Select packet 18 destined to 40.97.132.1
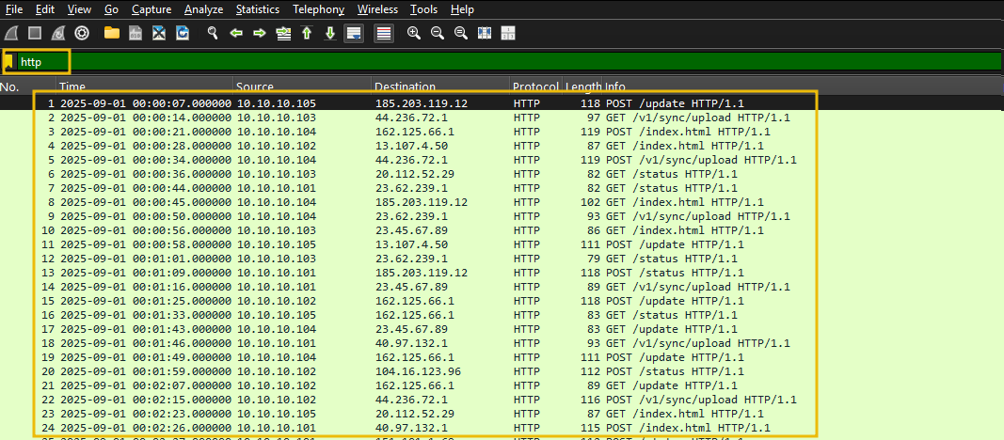Viewport: 1004px width, 440px height. (x=502, y=343)
